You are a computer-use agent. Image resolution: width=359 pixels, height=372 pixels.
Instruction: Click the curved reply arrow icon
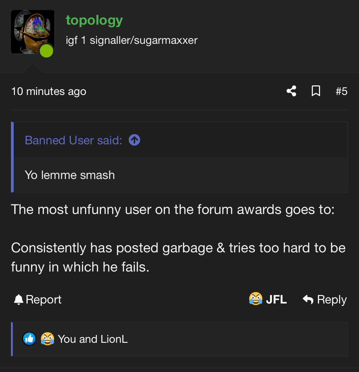coord(308,300)
